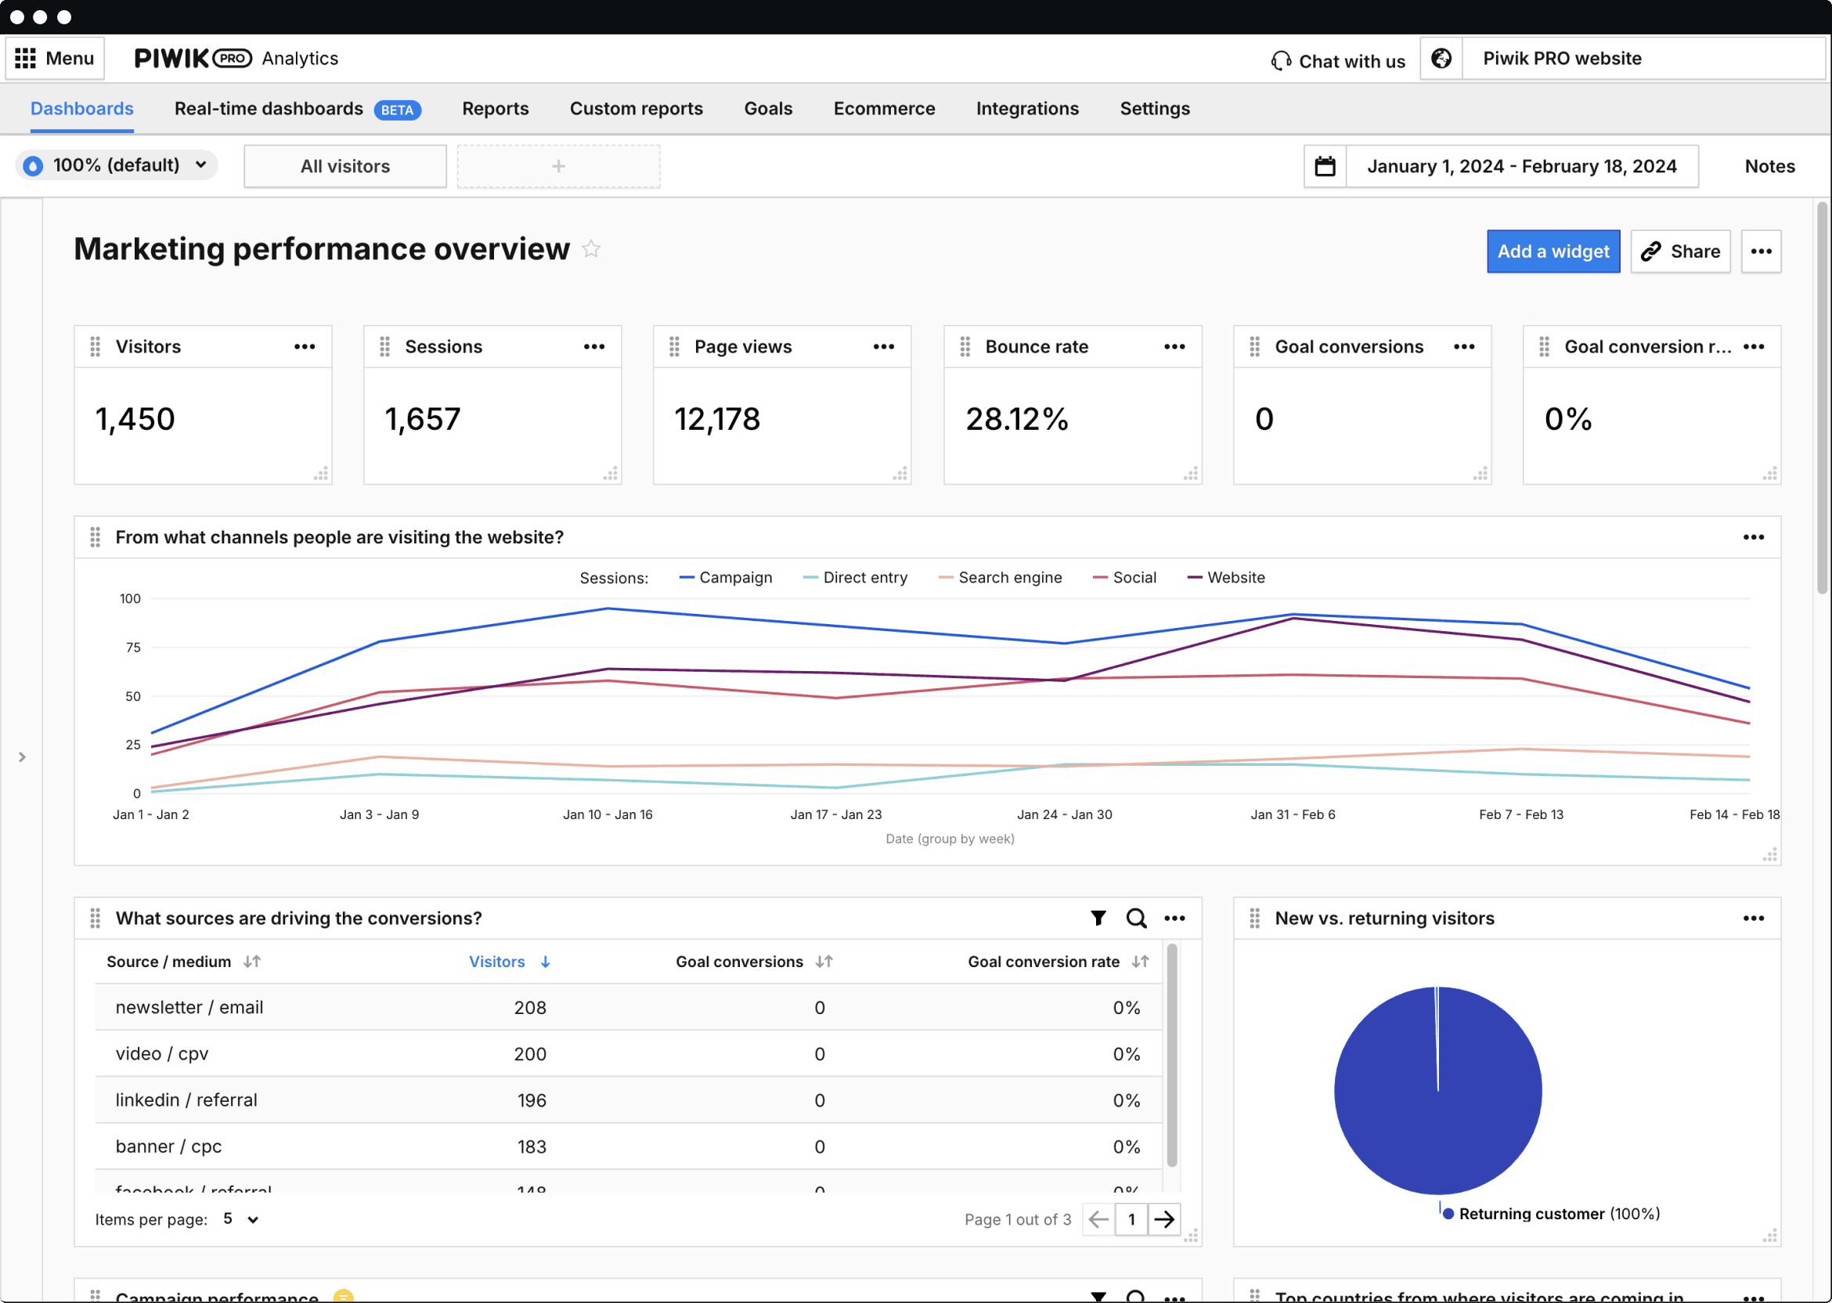
Task: Select the All visitors segment
Action: click(345, 166)
